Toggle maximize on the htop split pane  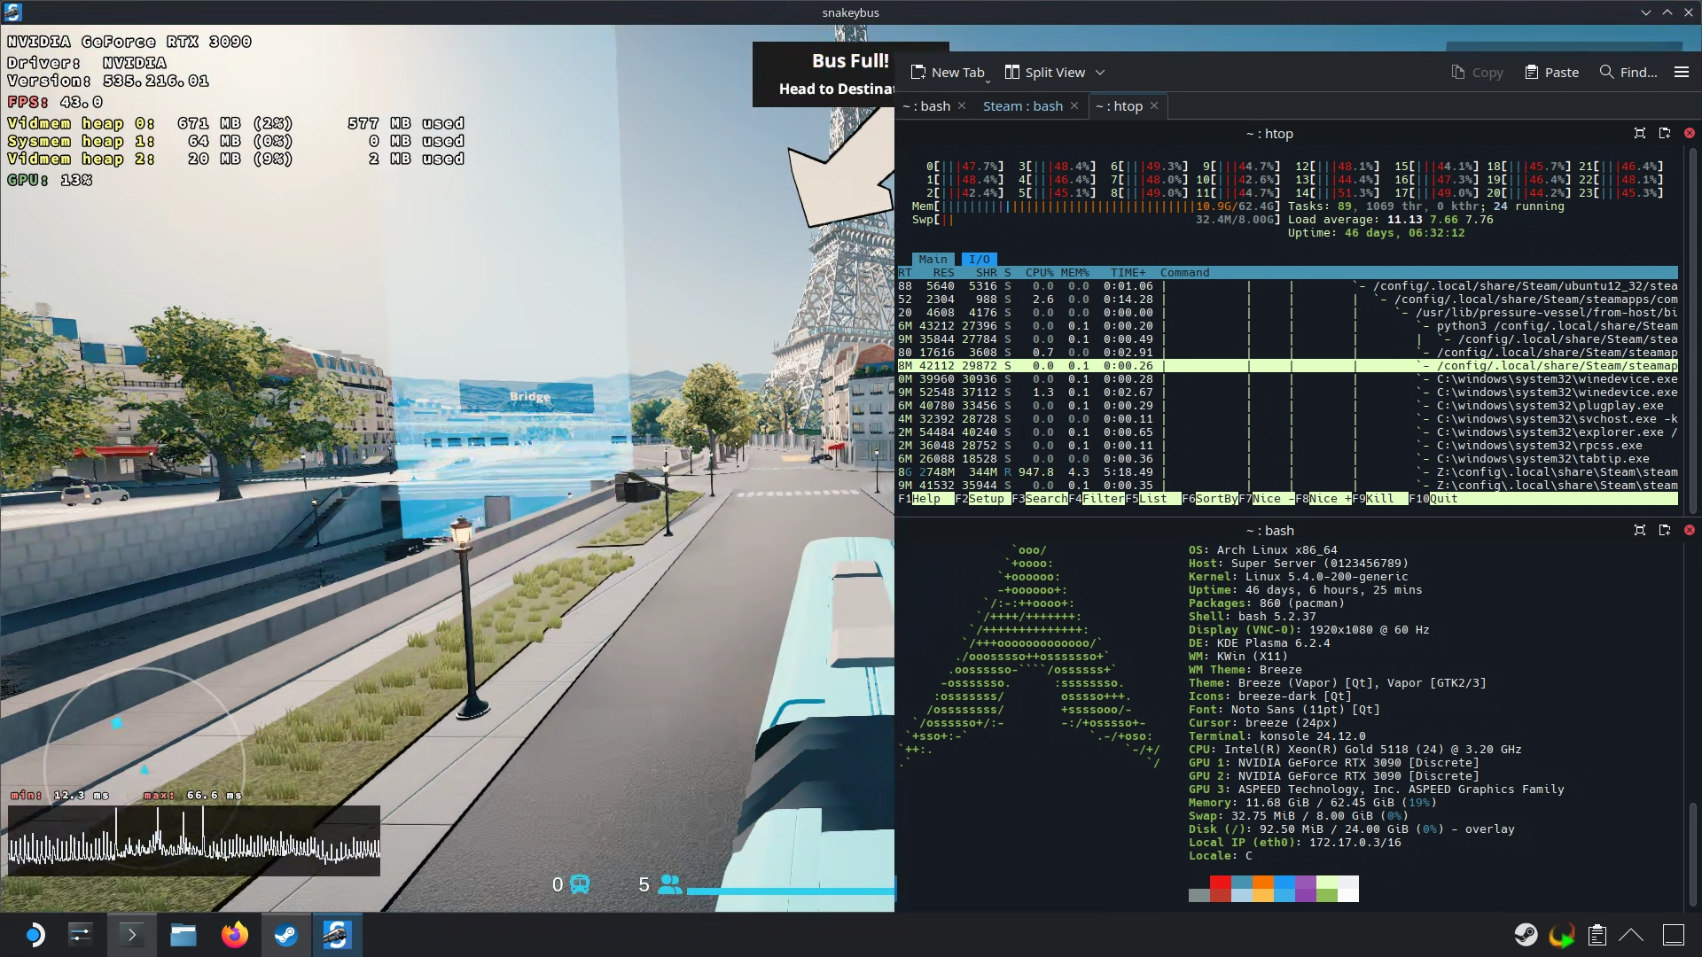1640,133
